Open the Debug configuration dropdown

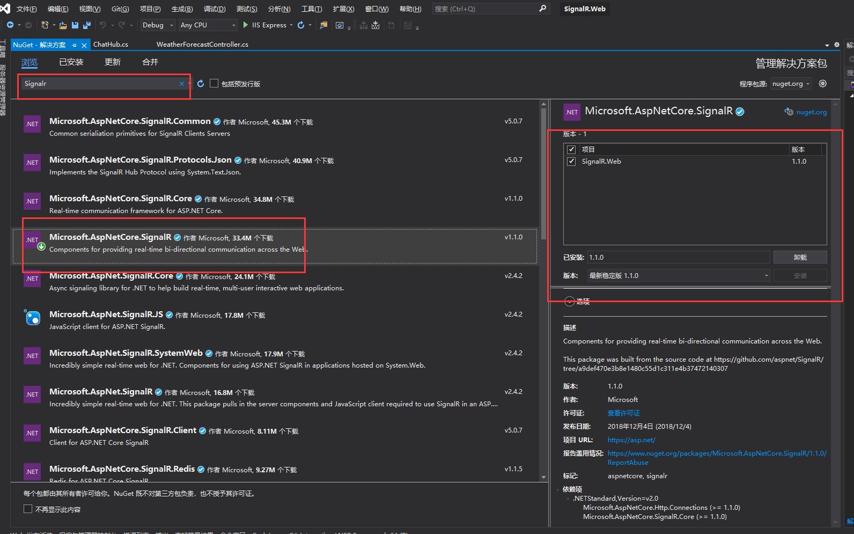tap(158, 25)
